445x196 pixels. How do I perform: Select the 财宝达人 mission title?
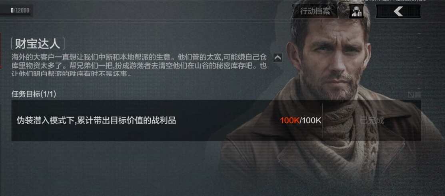[38, 44]
